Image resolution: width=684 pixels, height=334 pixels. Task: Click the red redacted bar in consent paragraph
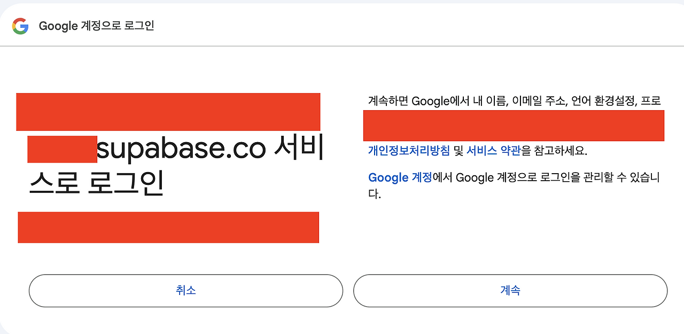click(514, 126)
